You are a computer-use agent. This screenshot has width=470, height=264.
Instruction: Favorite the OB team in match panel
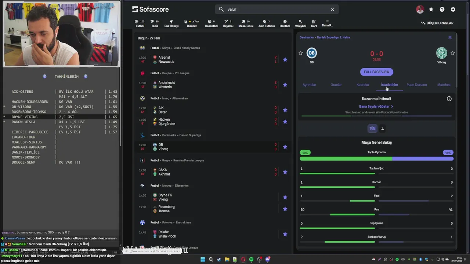[301, 53]
